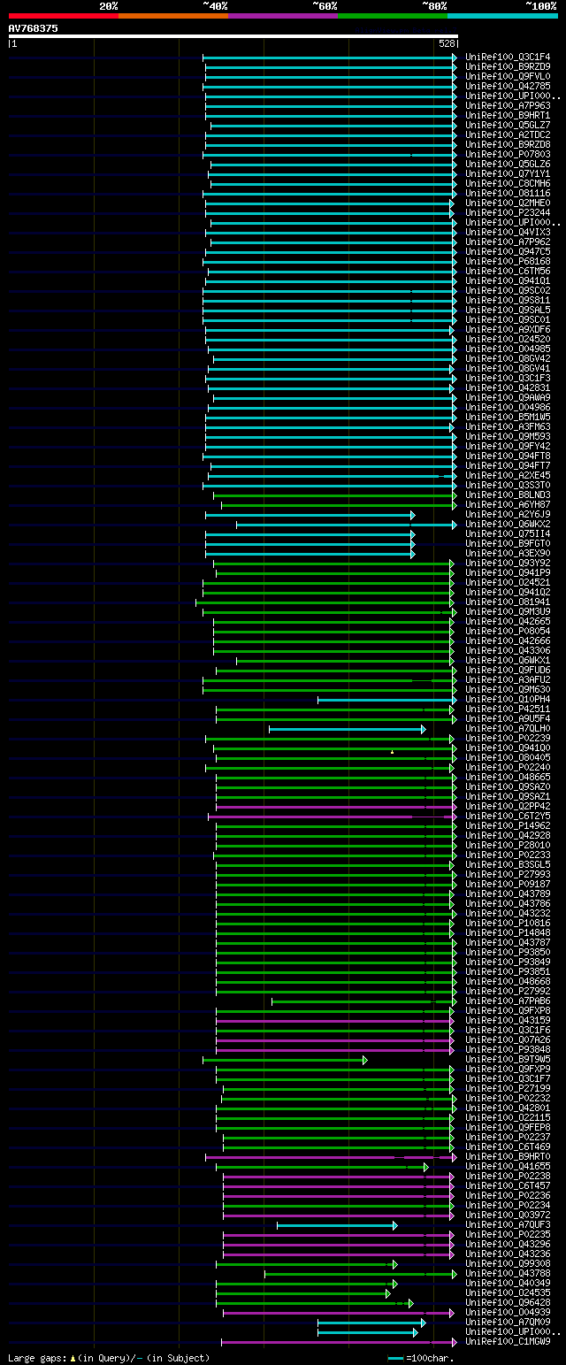The width and height of the screenshot is (566, 1365).
Task: Open hit UniRef100_Q7Y1Y1
Action: click(x=508, y=173)
